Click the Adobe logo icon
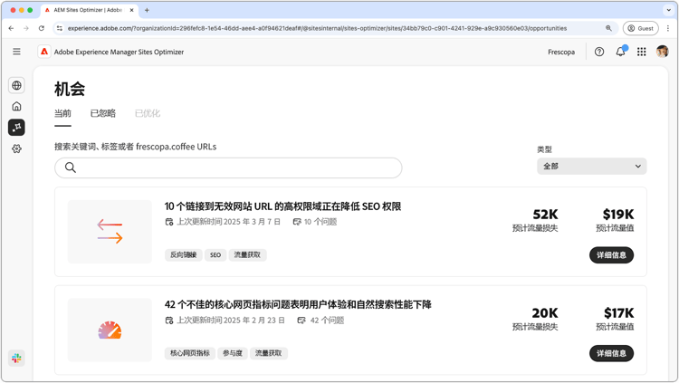This screenshot has height=383, width=679. click(x=44, y=52)
